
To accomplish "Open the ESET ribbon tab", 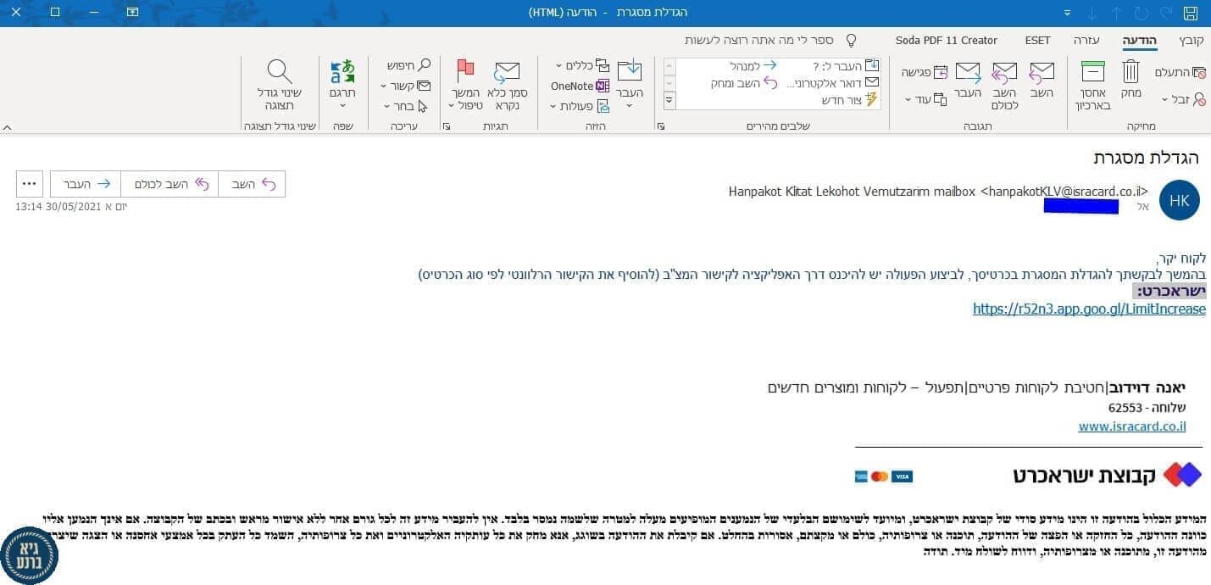I will point(1037,40).
